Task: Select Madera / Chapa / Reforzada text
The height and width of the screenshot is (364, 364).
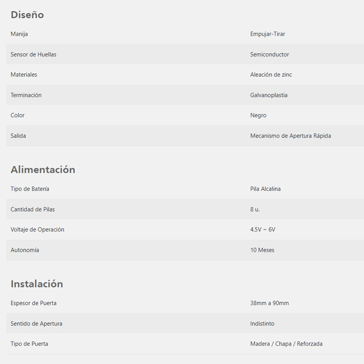Action: click(x=286, y=344)
